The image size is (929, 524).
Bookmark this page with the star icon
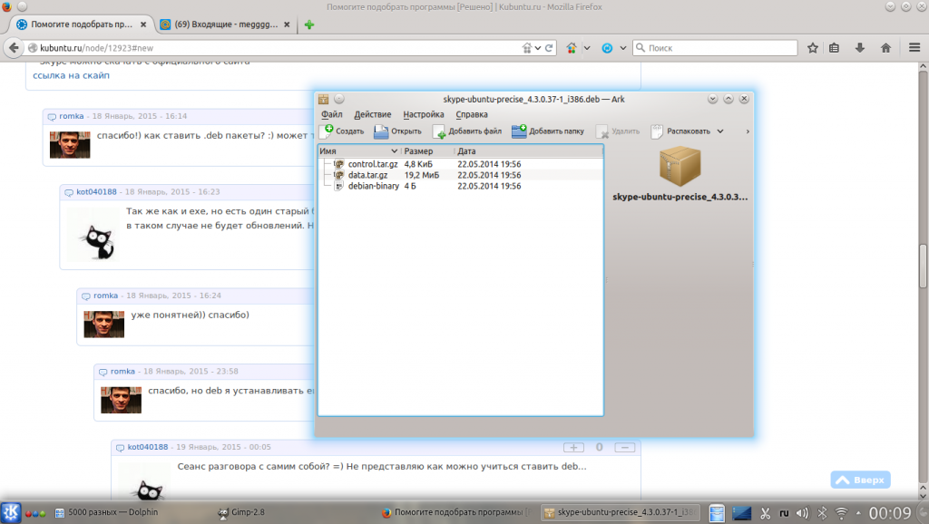[x=813, y=48]
